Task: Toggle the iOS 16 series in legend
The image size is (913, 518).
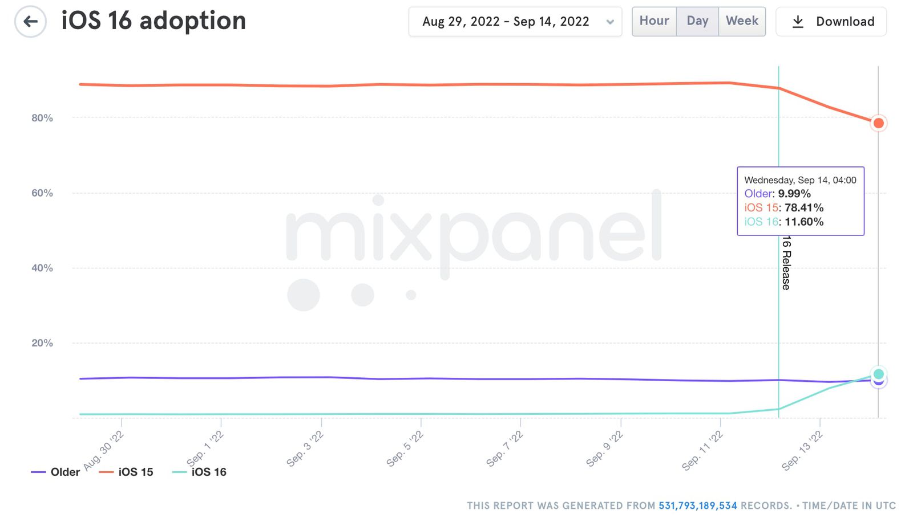Action: coord(199,472)
